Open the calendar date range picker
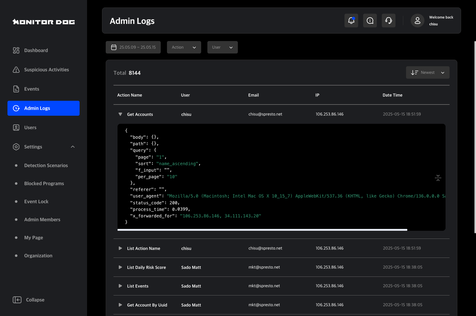476x316 pixels. (x=133, y=47)
